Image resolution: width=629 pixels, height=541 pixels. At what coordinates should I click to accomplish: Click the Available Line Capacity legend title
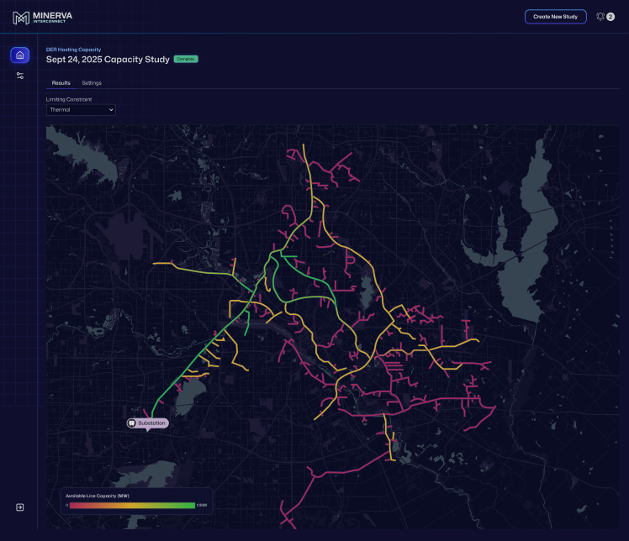coord(98,496)
